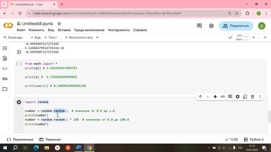This screenshot has height=152, width=271.
Task: Run the import random code cell
Action: (19, 102)
